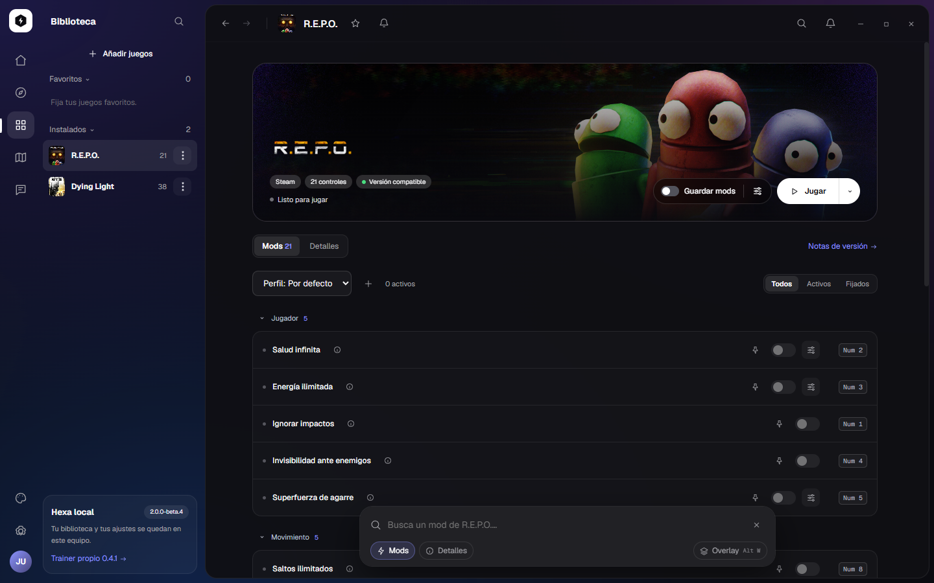Click the JU user avatar
Screen dimensions: 934x583
[21, 562]
